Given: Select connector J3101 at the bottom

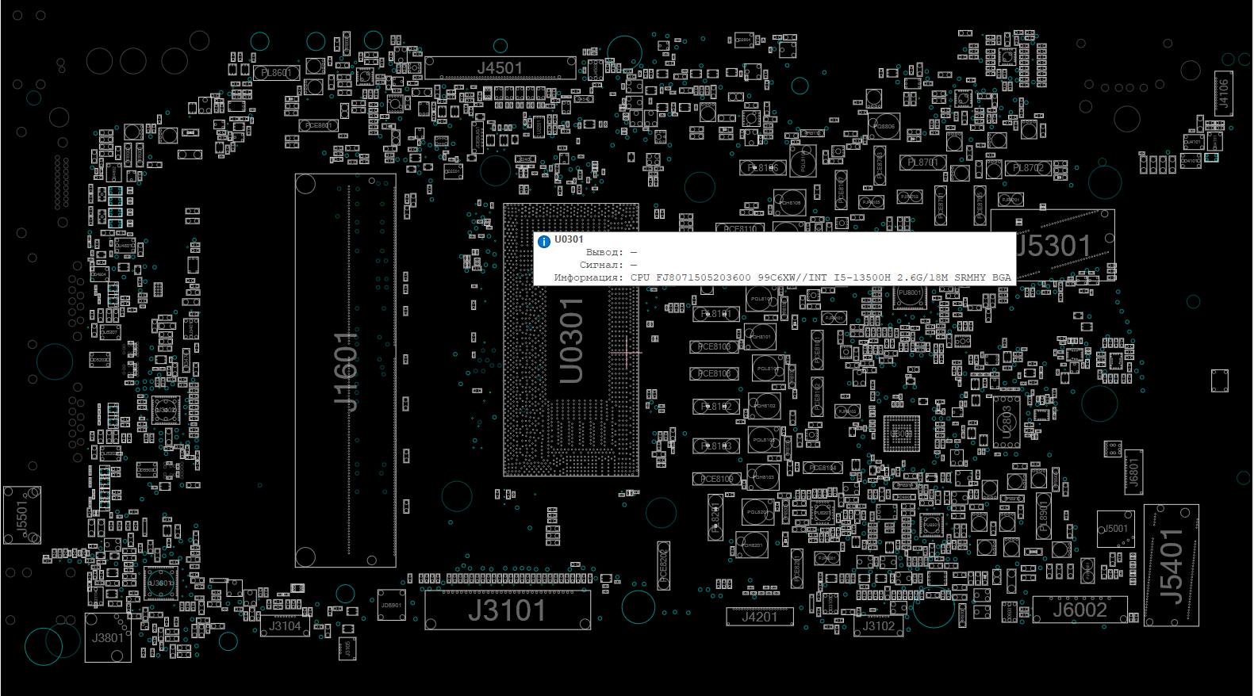Looking at the screenshot, I should point(507,611).
